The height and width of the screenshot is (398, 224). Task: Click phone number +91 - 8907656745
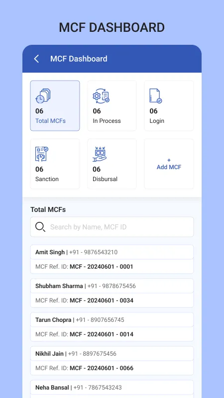pyautogui.click(x=100, y=320)
